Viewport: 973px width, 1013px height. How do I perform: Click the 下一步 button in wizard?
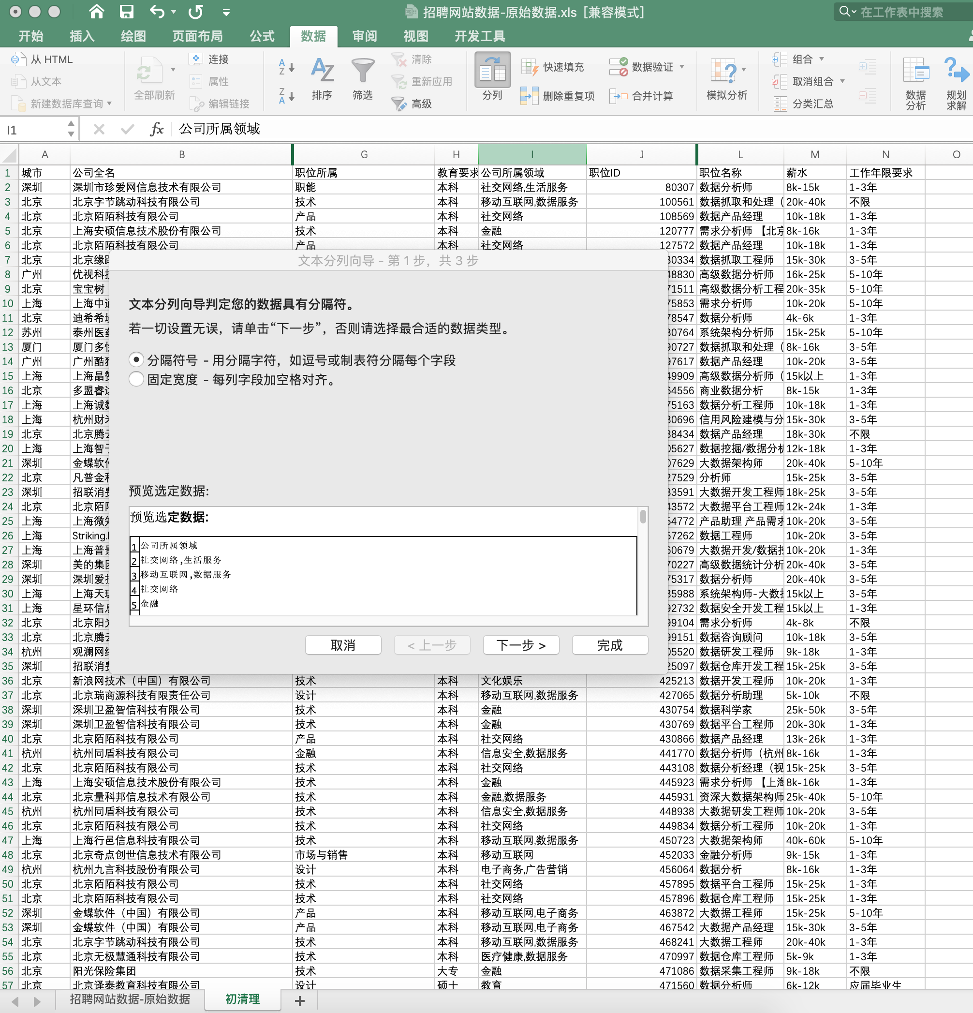[521, 645]
